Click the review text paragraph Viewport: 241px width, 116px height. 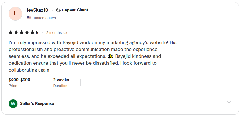click(92, 56)
